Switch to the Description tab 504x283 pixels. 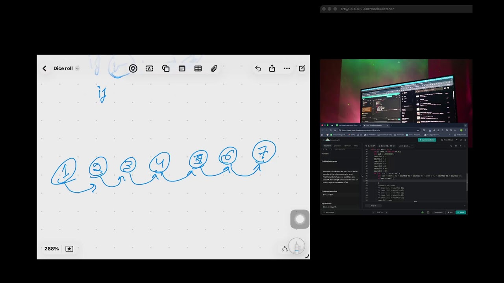(327, 146)
